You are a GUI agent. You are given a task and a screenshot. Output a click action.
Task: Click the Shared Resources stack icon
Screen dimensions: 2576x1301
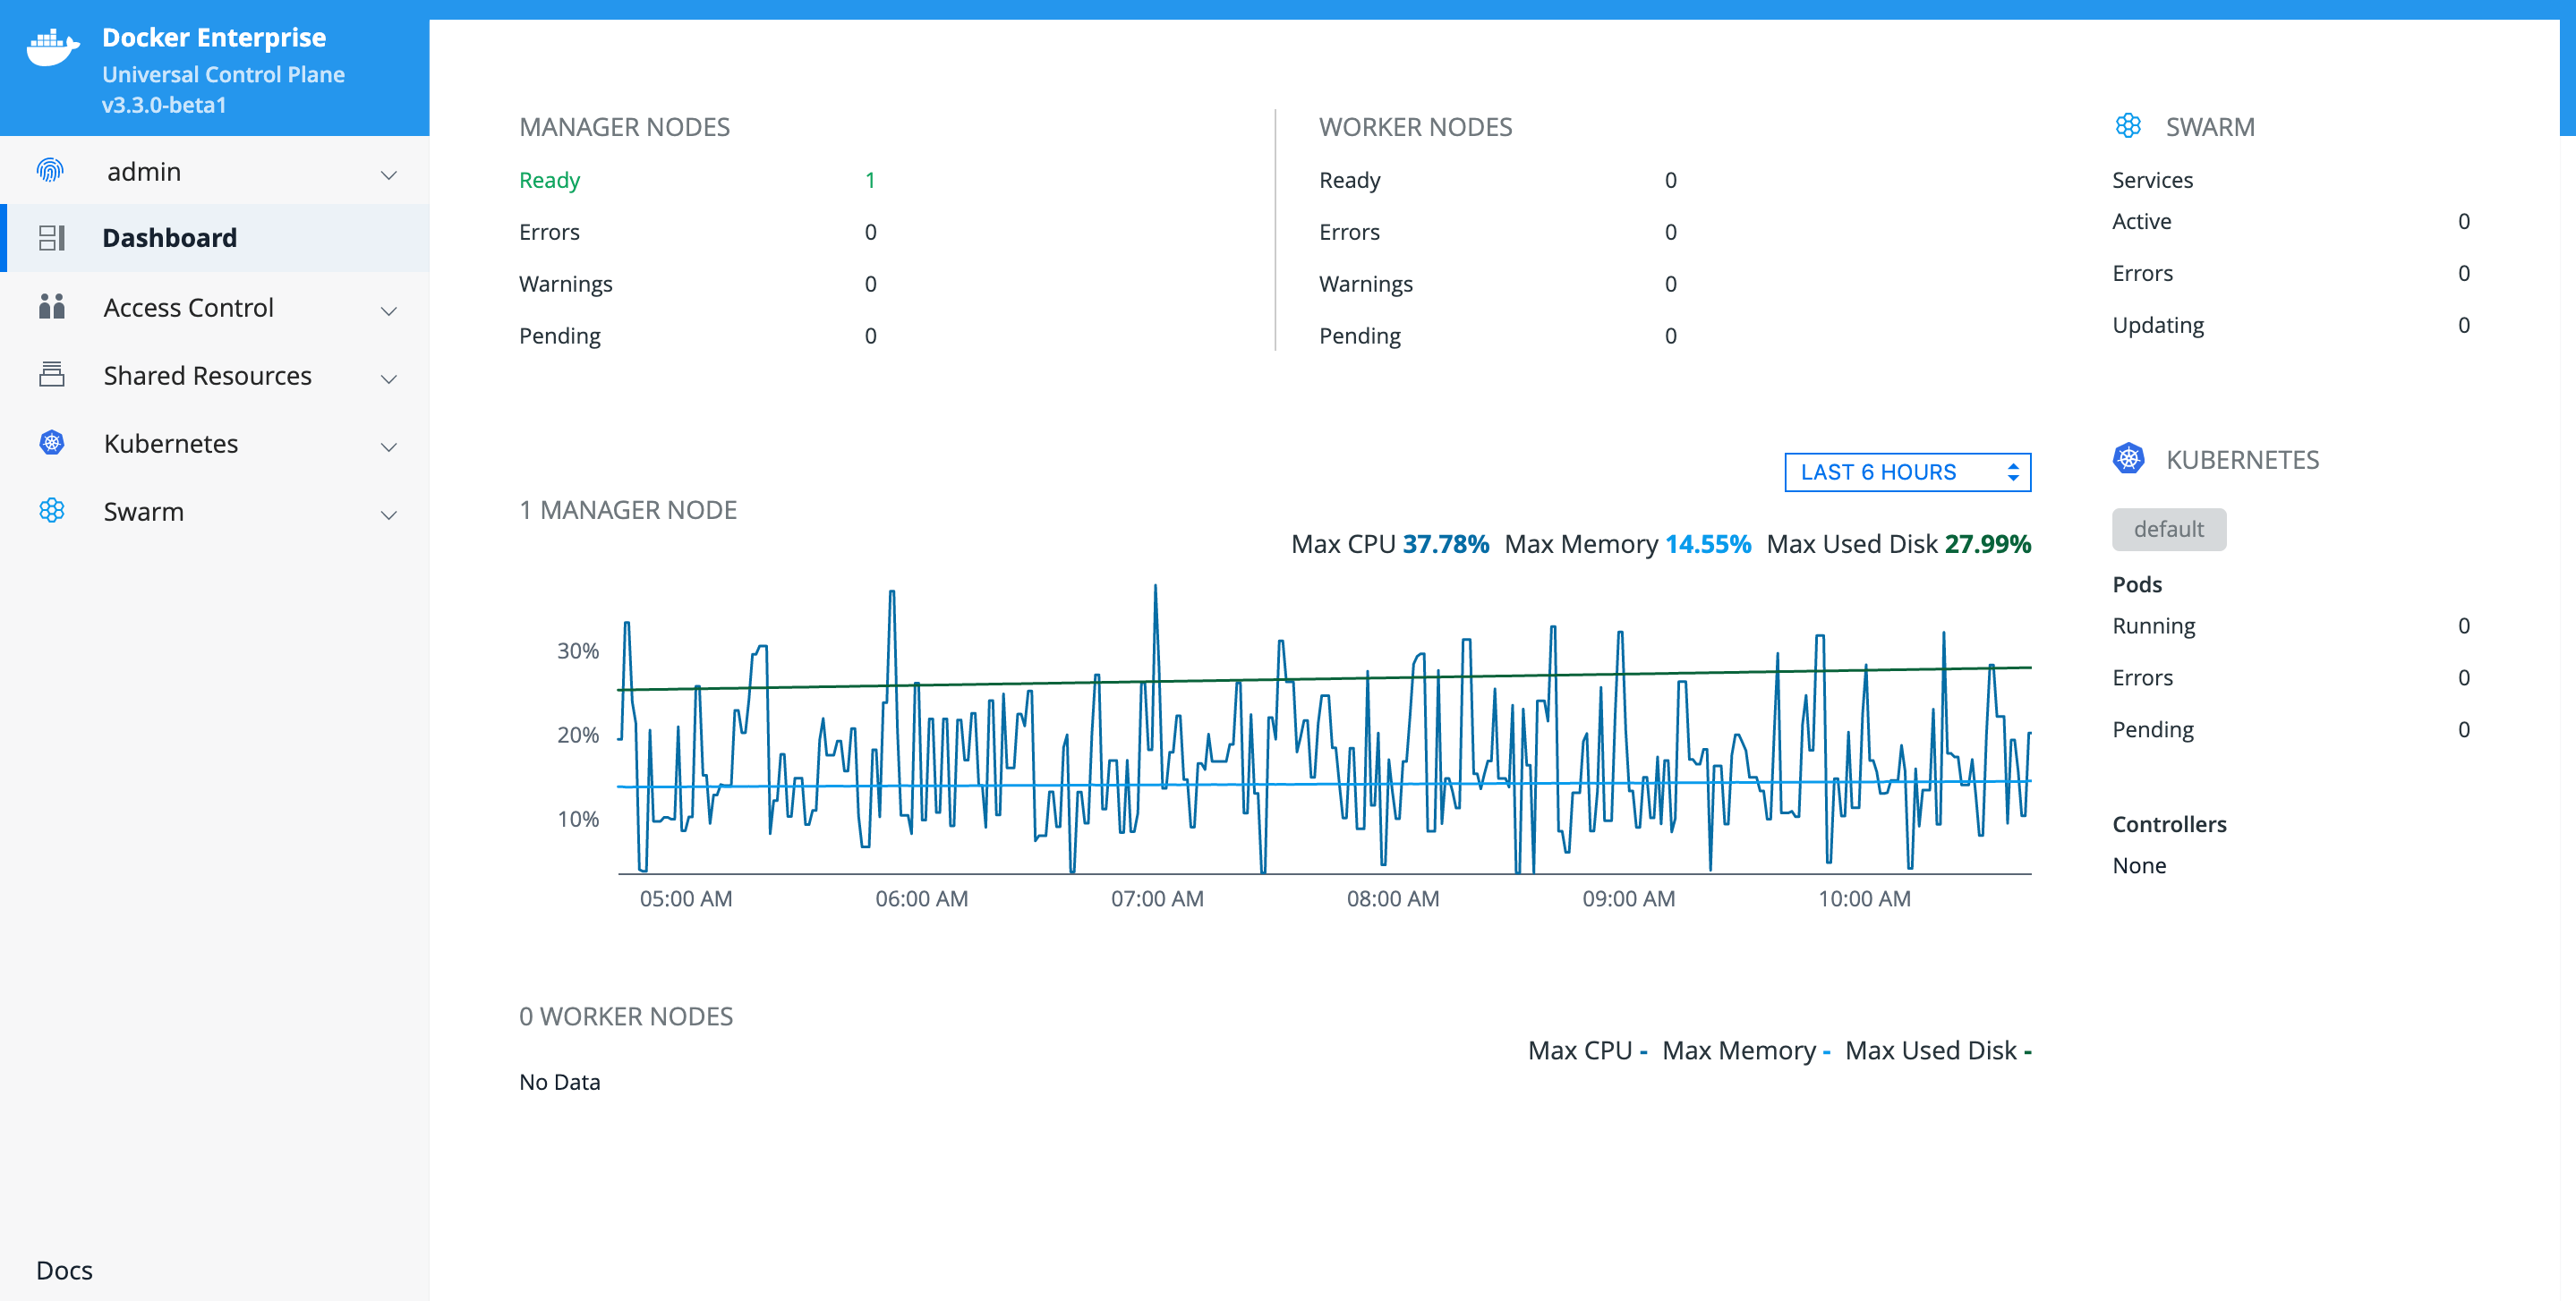point(52,375)
